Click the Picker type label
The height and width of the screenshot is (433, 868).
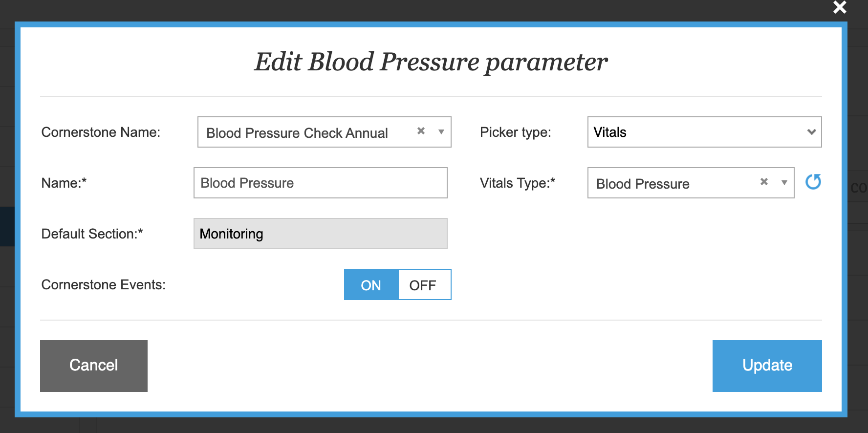tap(515, 132)
